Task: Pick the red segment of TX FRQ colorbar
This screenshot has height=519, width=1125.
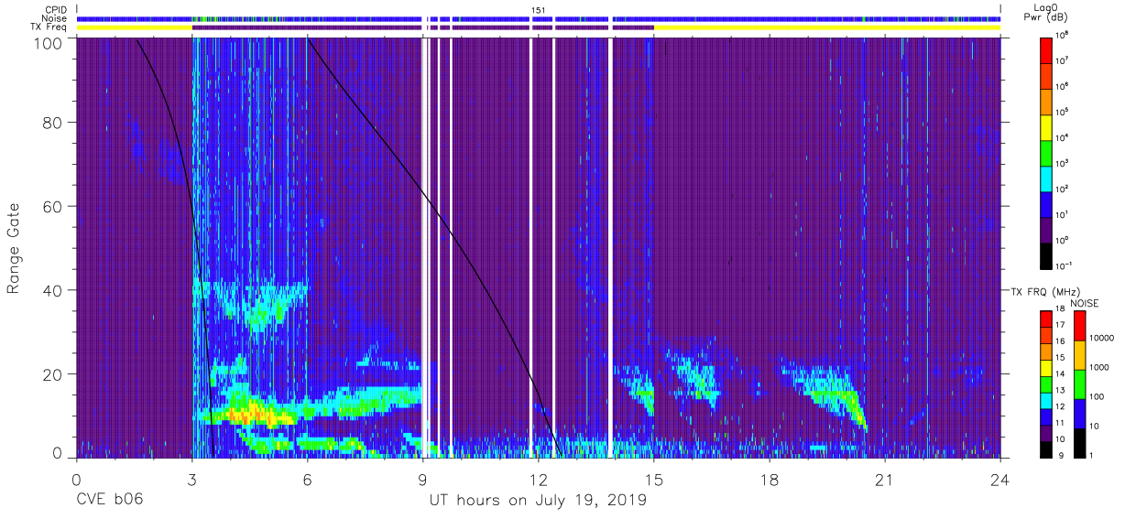Action: point(1047,319)
